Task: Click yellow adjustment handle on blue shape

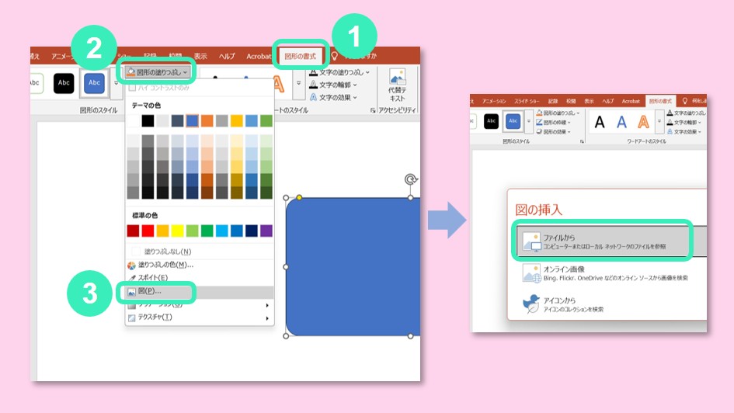Action: pos(299,197)
